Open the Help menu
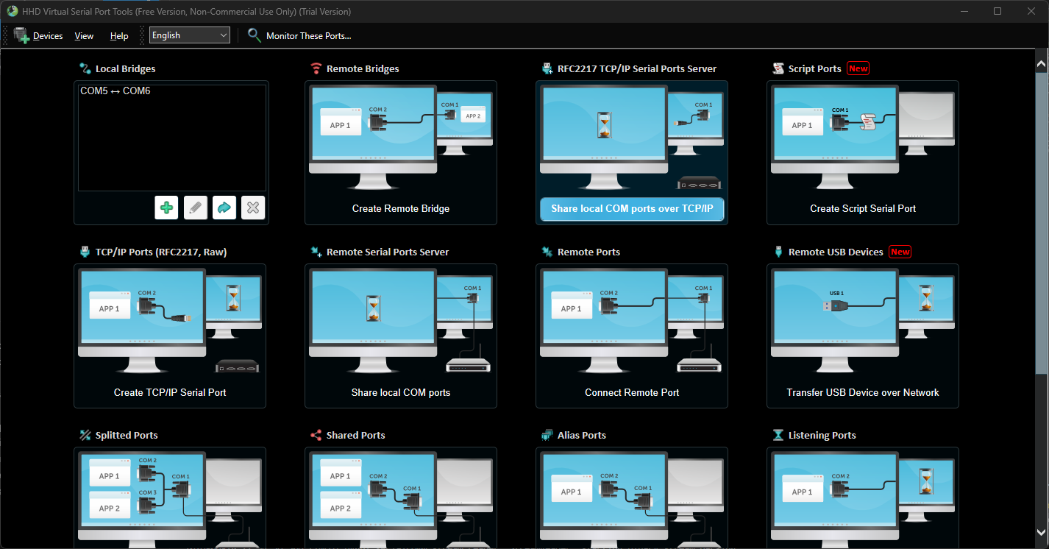 click(119, 36)
